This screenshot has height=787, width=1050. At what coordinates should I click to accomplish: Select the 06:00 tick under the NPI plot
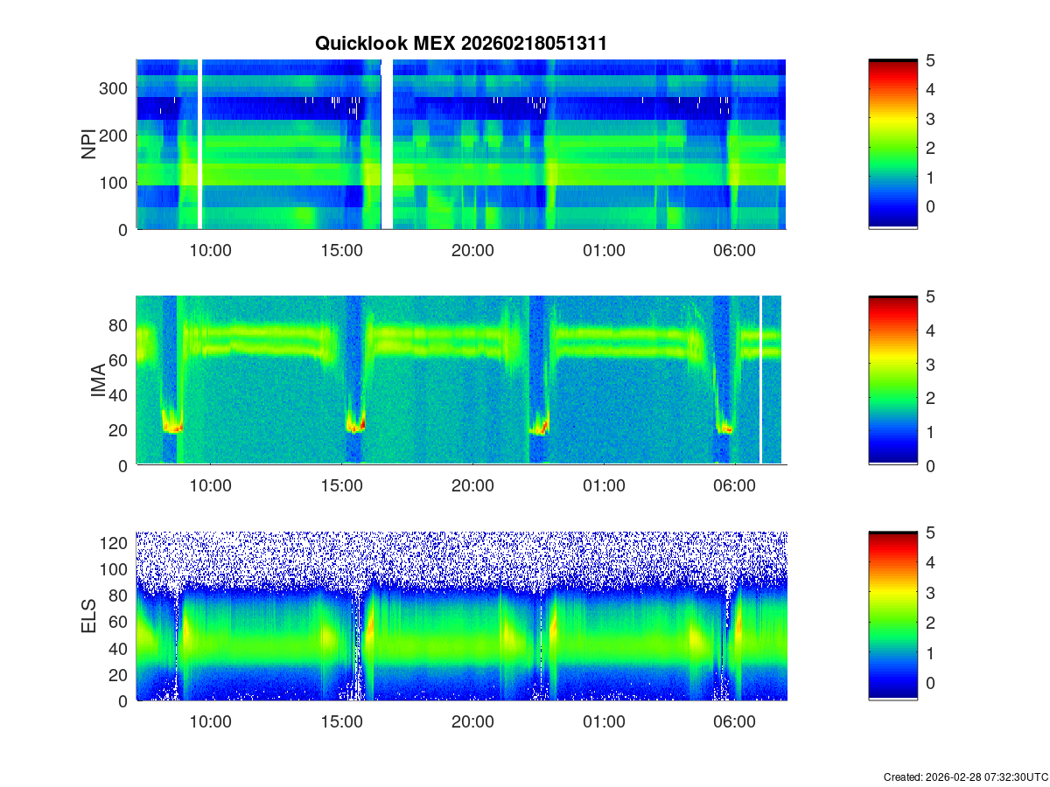(734, 250)
